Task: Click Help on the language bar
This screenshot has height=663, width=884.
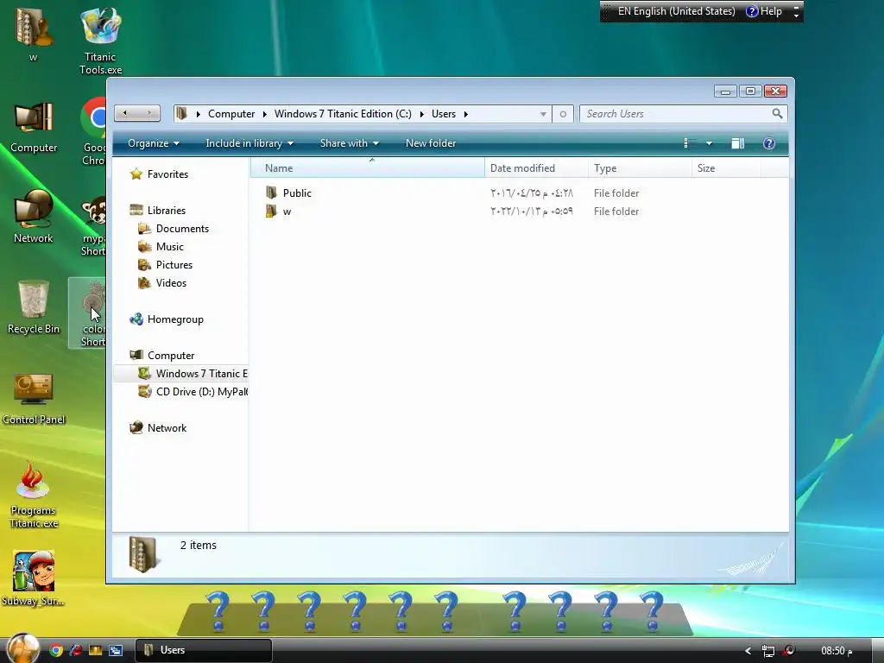Action: point(764,11)
